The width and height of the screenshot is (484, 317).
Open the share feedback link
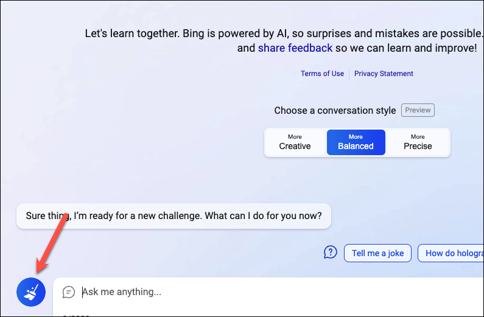295,48
